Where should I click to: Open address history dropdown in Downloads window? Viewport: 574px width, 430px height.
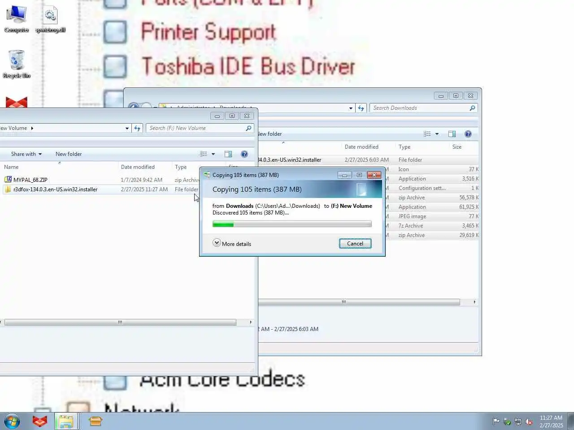(351, 108)
